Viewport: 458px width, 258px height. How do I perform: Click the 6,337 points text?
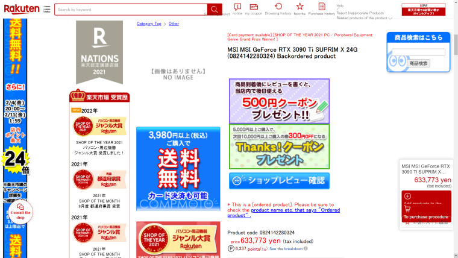251,248
